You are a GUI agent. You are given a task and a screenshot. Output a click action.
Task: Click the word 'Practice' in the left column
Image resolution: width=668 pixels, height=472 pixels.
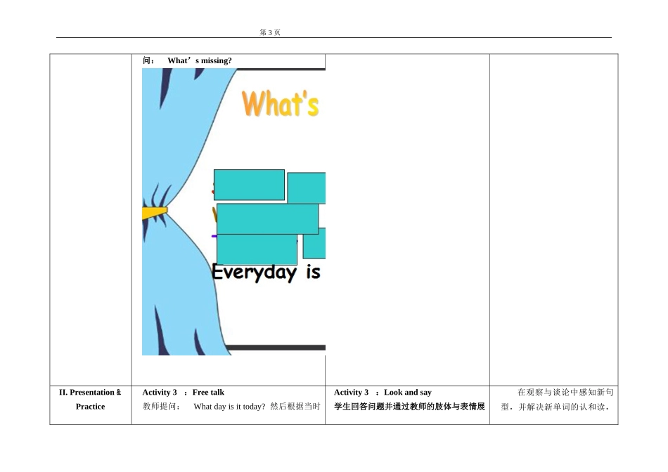pos(90,407)
